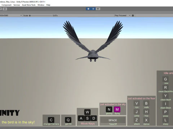Click the H hop key
Viewport: 173px width, 129px height.
pos(146,112)
